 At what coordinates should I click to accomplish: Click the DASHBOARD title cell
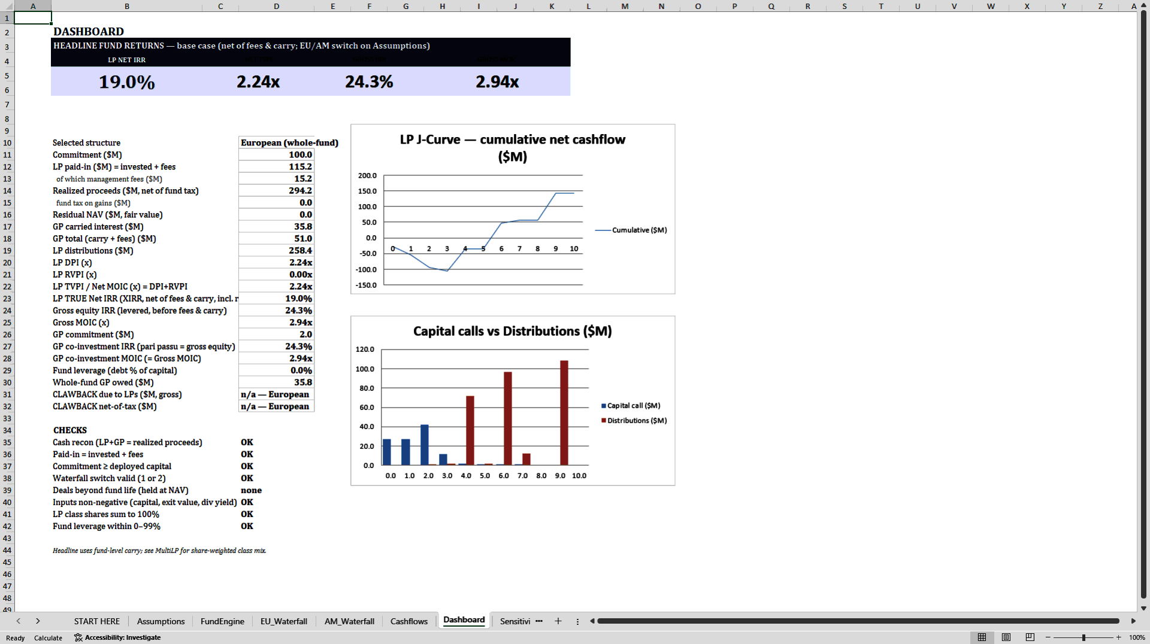[89, 31]
